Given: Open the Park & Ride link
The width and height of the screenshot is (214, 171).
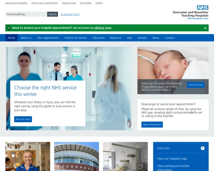Looking at the screenshot, I should [86, 3].
